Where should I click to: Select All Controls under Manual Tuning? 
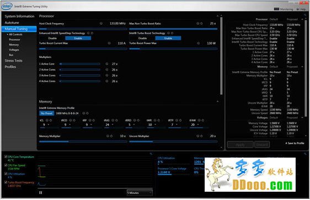point(15,34)
